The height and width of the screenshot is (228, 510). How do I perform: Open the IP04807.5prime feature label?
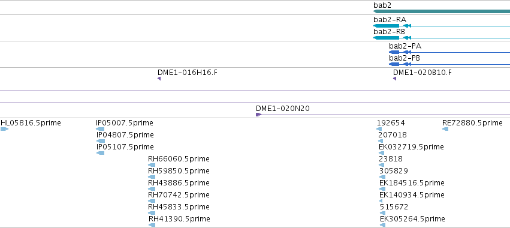point(125,135)
